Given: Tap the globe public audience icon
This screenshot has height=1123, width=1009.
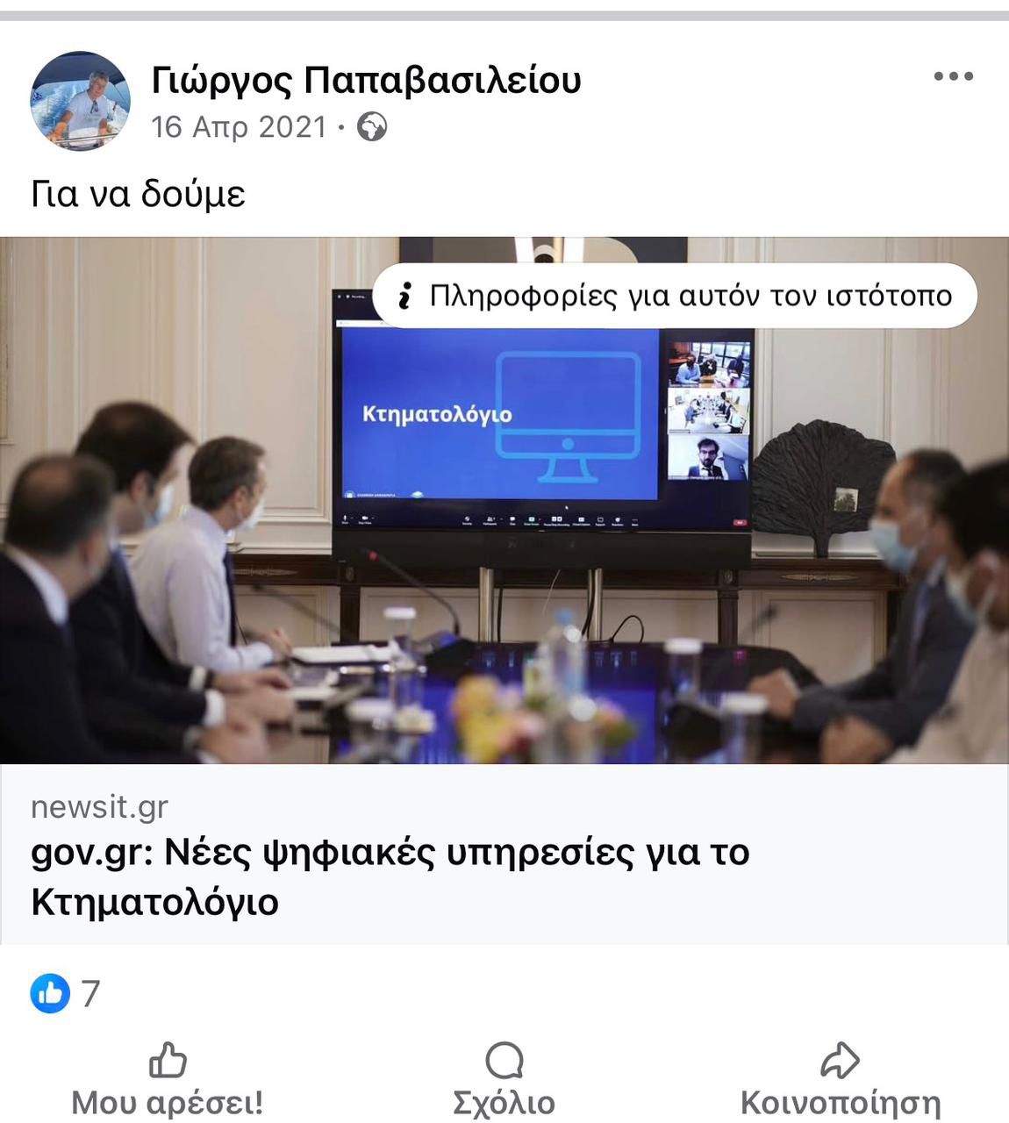Looking at the screenshot, I should tap(372, 127).
